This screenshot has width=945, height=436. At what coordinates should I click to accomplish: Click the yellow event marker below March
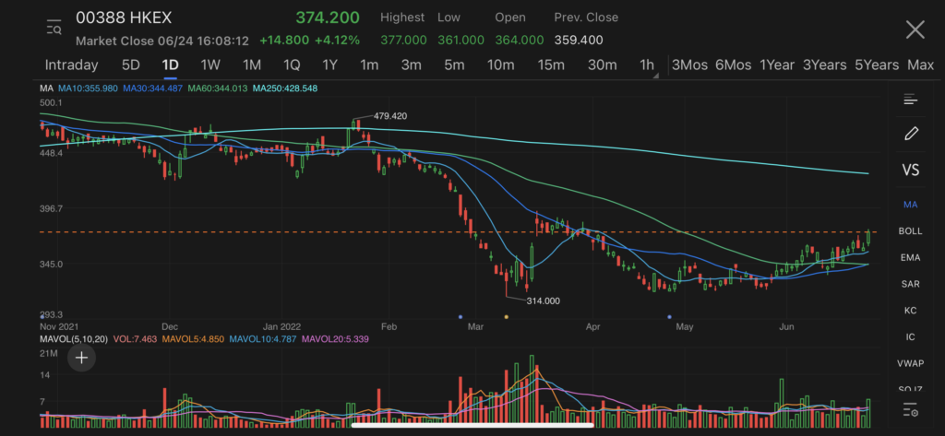coord(507,316)
